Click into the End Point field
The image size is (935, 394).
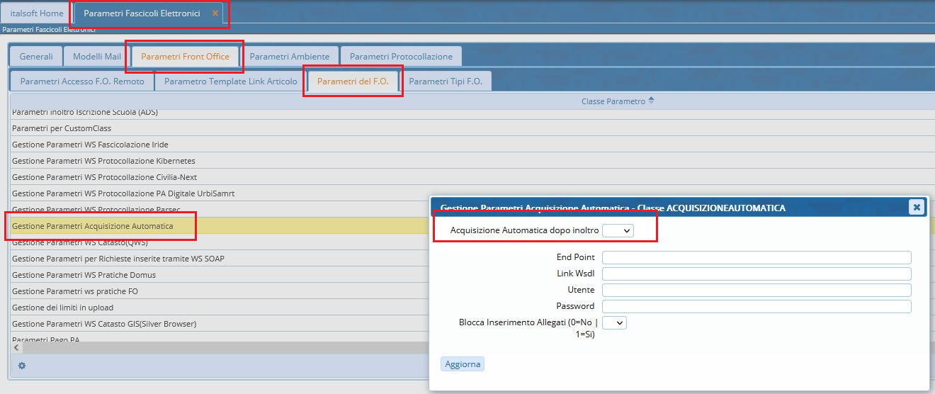pyautogui.click(x=756, y=257)
